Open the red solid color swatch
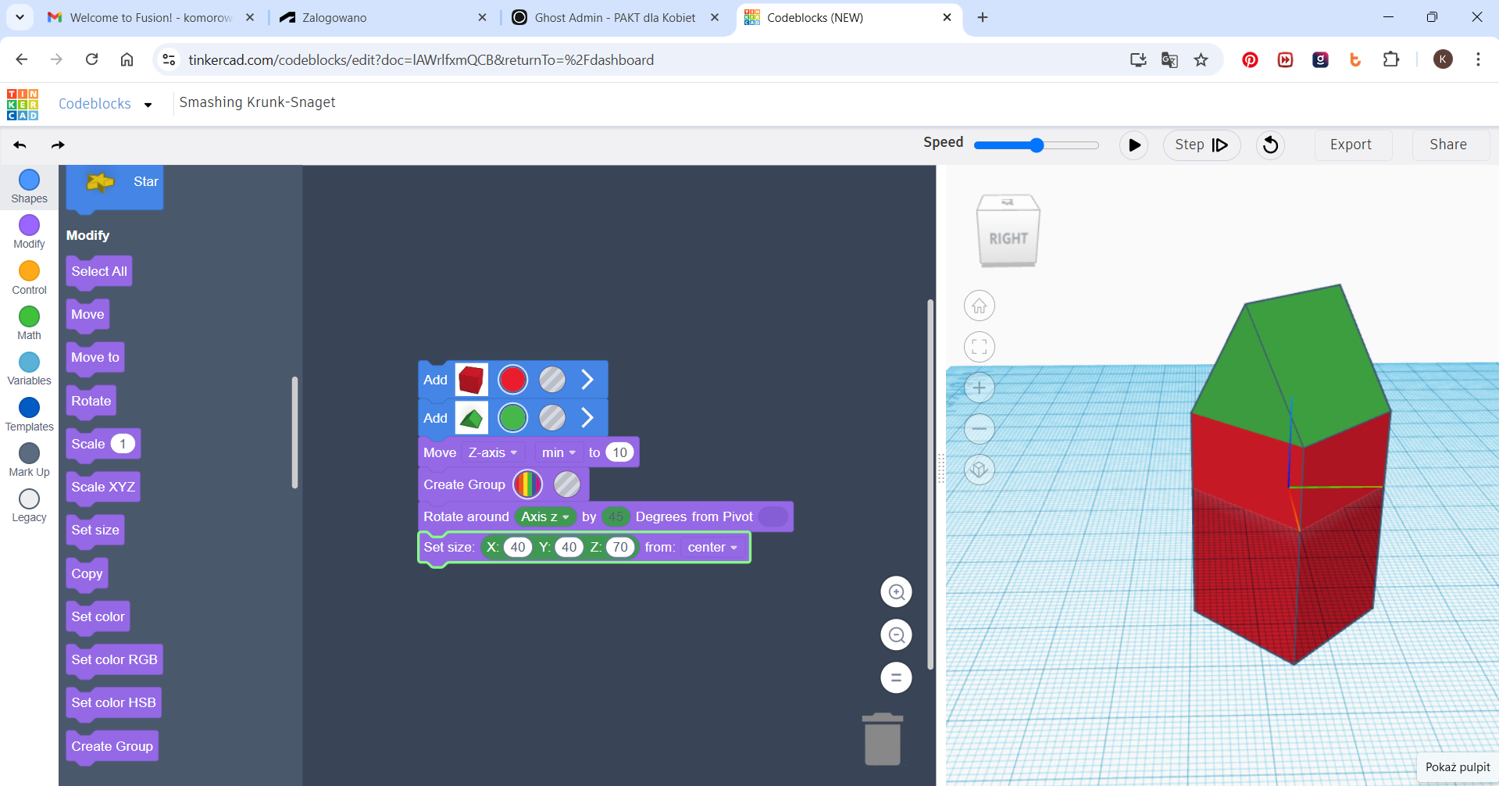Image resolution: width=1499 pixels, height=786 pixels. click(512, 380)
